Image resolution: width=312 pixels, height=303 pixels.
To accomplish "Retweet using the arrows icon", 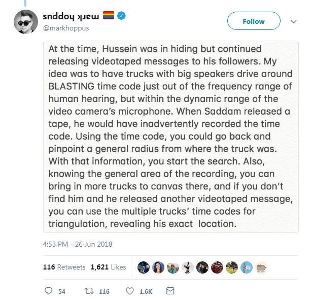I will tap(89, 291).
